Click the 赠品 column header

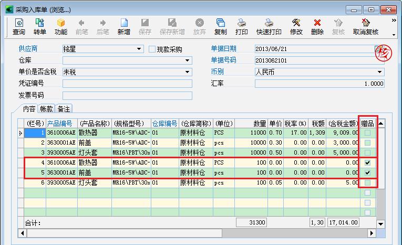pos(367,124)
